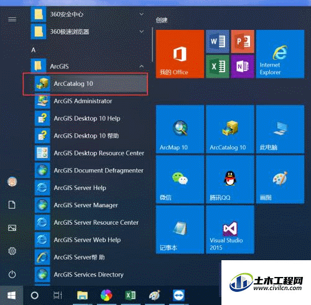311x305 pixels.
Task: Click the Power button in Start sidebar
Action: click(x=12, y=274)
